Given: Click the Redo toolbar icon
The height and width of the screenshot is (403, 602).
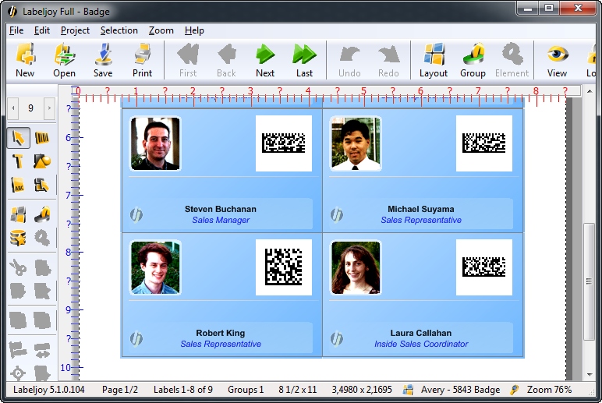Looking at the screenshot, I should click(x=388, y=60).
